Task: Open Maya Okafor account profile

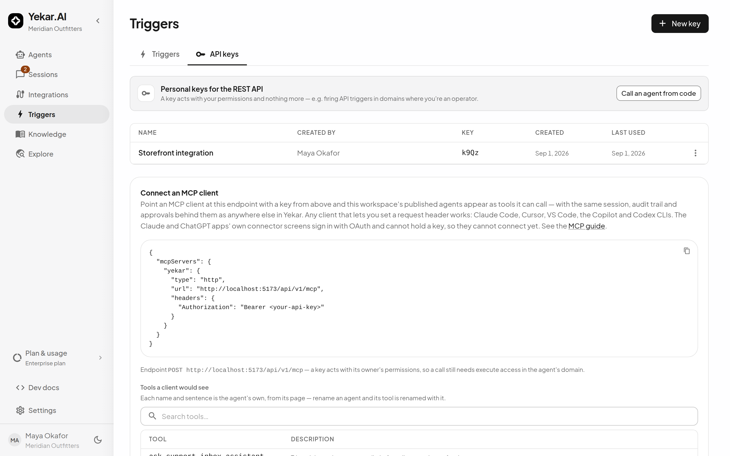Action: (x=47, y=440)
